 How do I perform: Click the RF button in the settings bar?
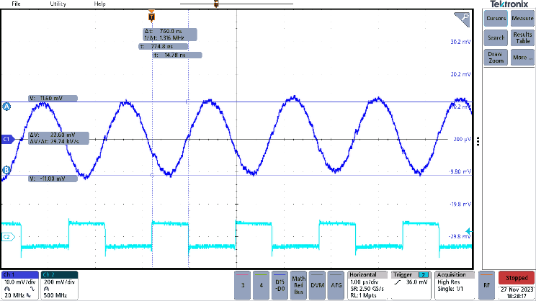[x=487, y=286]
